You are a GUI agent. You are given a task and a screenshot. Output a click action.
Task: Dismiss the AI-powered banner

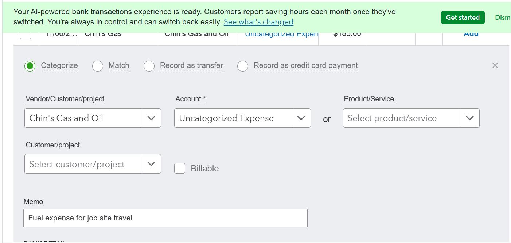[503, 17]
